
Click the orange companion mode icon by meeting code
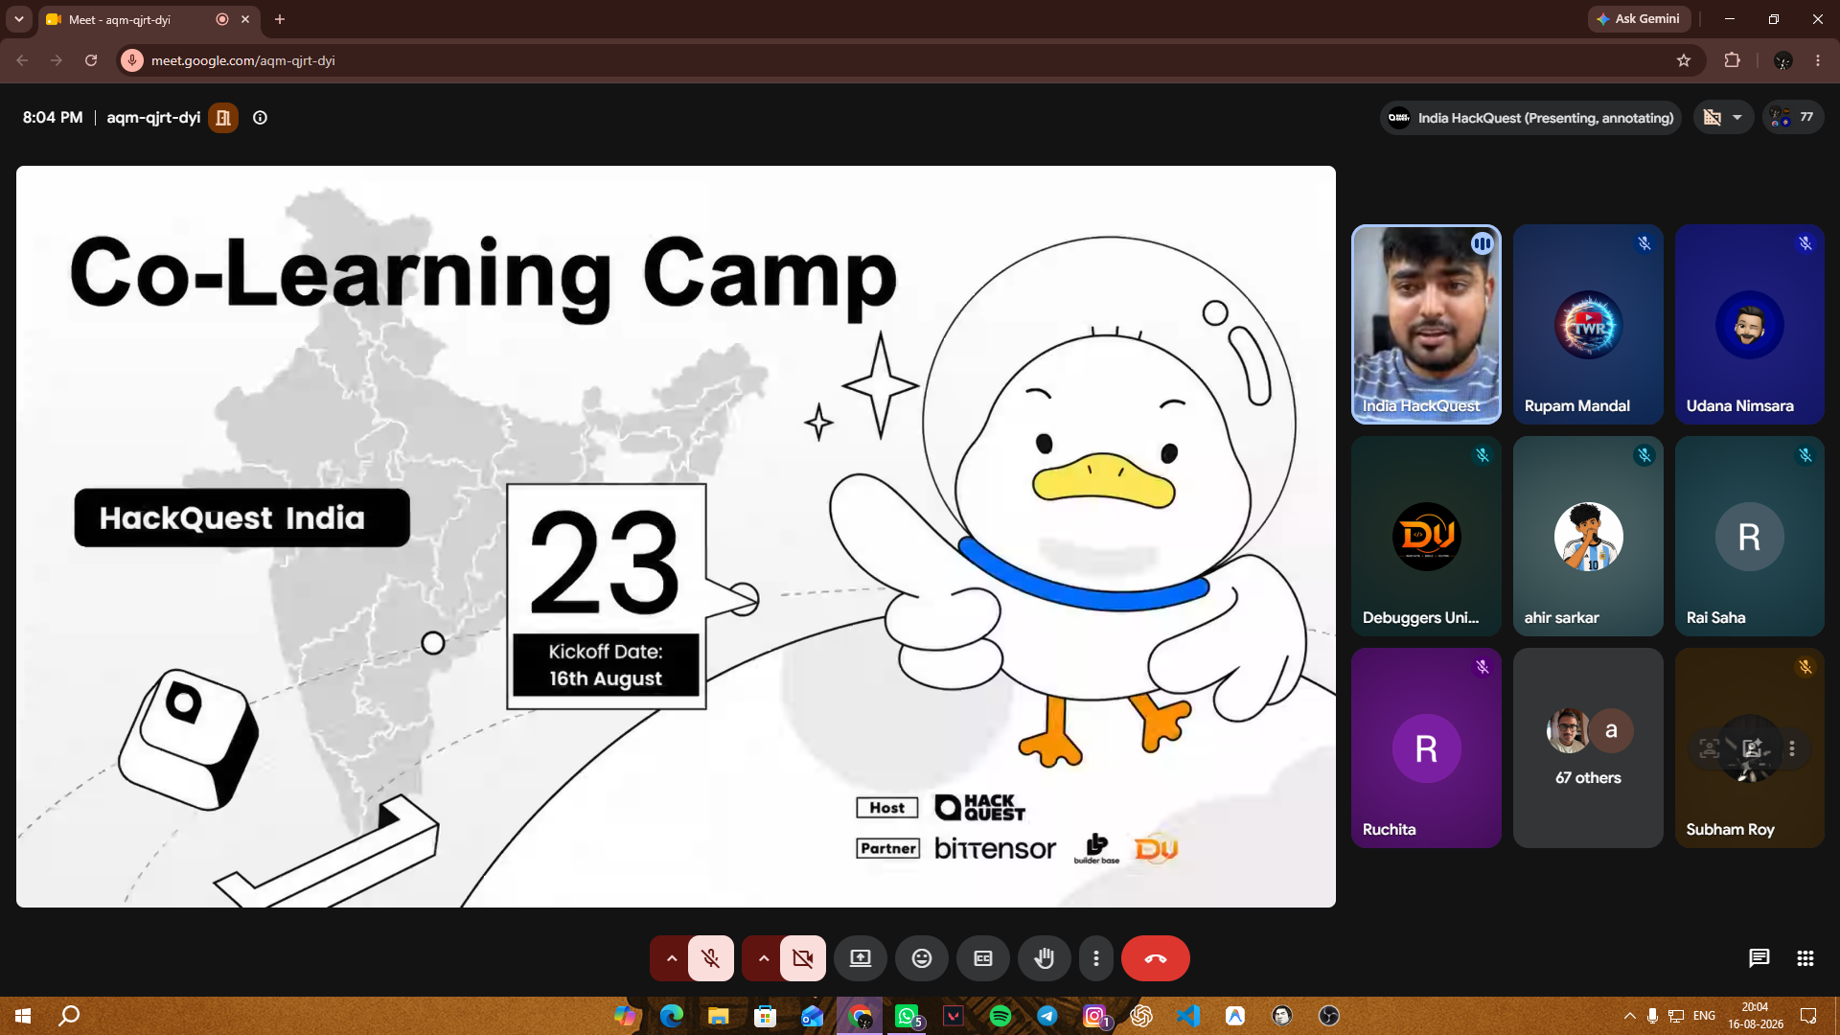coord(223,118)
